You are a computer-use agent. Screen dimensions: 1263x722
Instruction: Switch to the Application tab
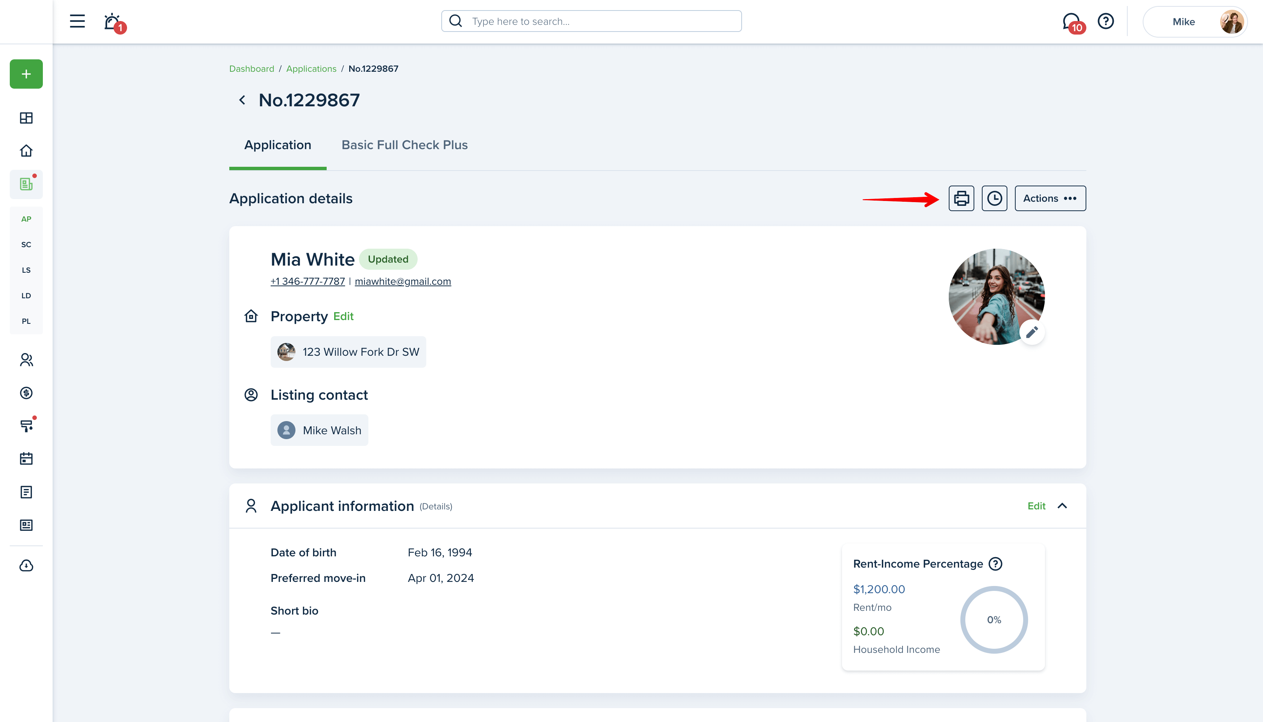point(278,145)
